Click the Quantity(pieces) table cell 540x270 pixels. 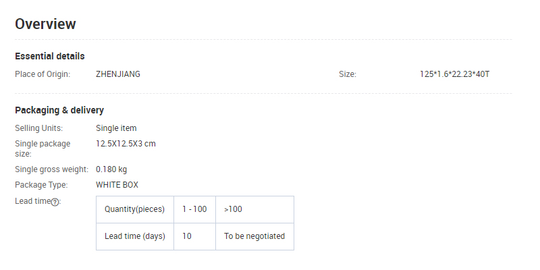[x=134, y=209]
